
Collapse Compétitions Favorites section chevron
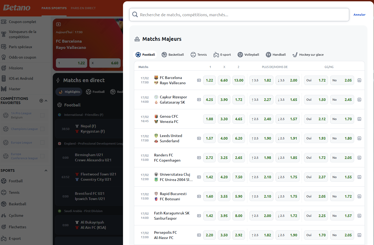(46, 101)
